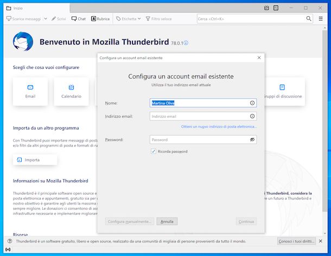
Task: Open the Ottieni un nuovo indirizzo link
Action: click(x=219, y=126)
